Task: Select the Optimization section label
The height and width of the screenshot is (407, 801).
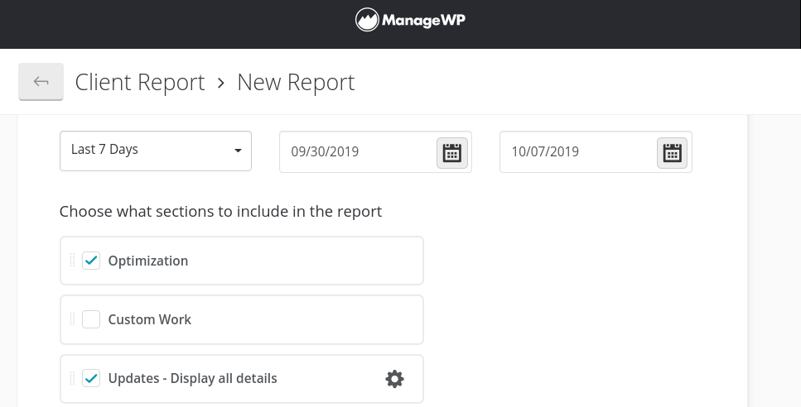Action: tap(148, 261)
